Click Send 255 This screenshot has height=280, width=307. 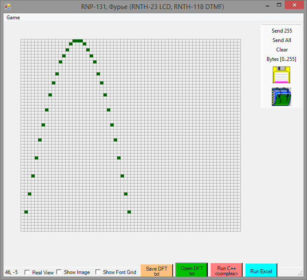tap(282, 31)
